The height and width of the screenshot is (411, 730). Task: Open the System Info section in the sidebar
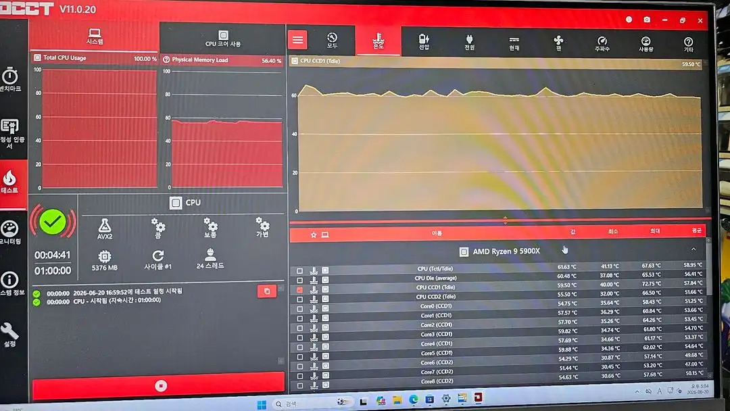10,283
